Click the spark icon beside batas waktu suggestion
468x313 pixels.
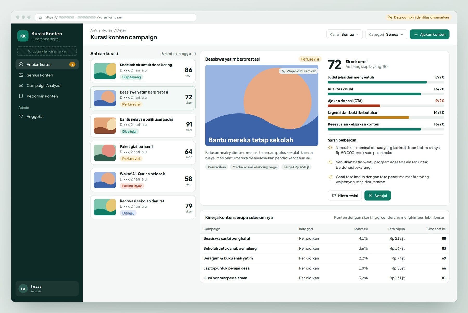tap(330, 162)
